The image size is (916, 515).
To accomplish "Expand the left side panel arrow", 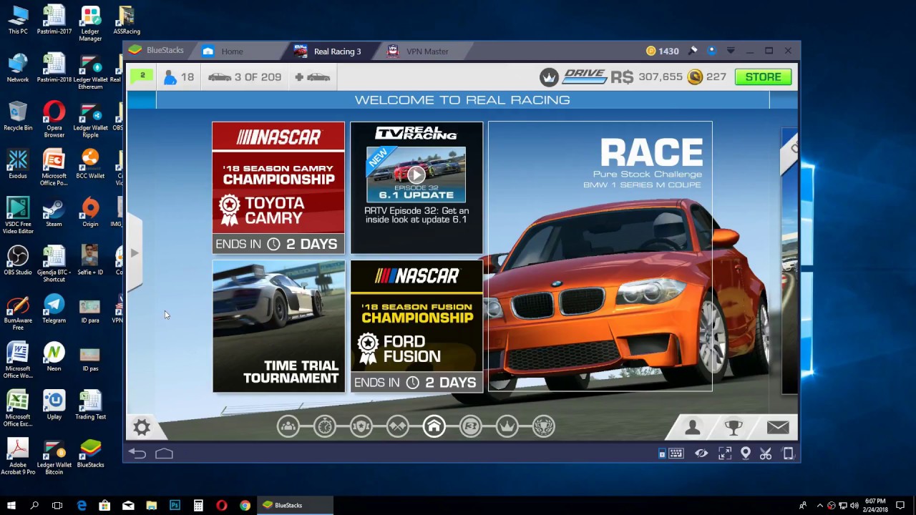I will [x=135, y=253].
